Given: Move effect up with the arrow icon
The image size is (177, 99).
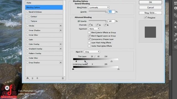Looking at the screenshot, I should 33,78.
